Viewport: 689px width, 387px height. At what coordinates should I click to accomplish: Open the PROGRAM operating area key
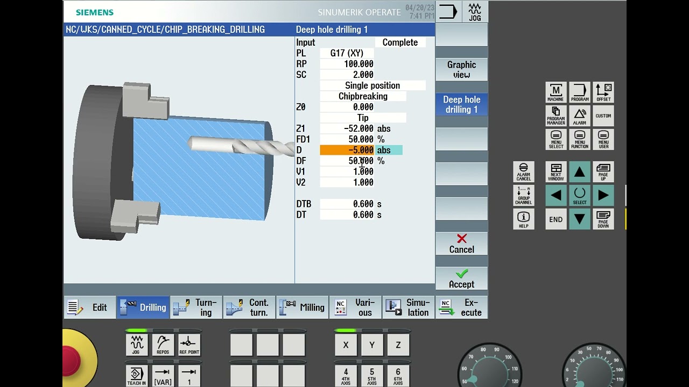pos(580,92)
